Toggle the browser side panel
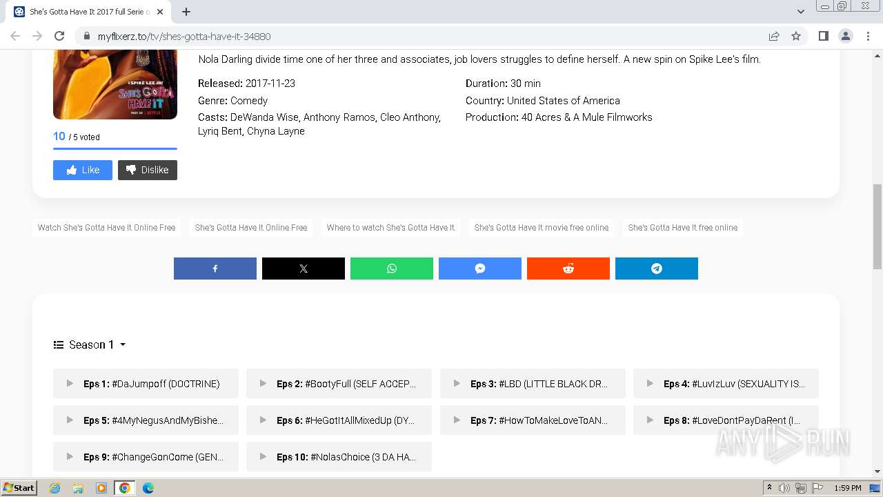This screenshot has height=497, width=883. click(823, 36)
